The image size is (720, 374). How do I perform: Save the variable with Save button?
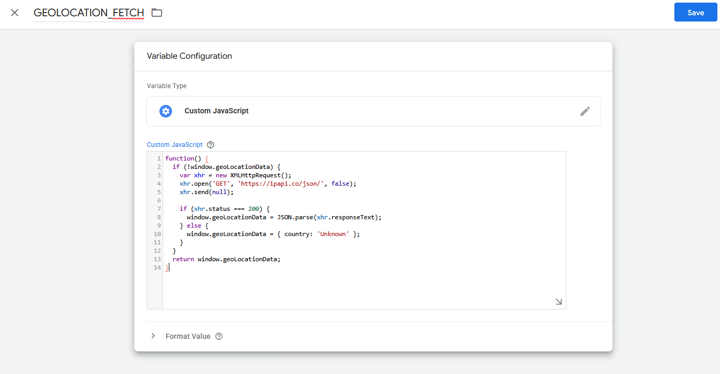(695, 13)
